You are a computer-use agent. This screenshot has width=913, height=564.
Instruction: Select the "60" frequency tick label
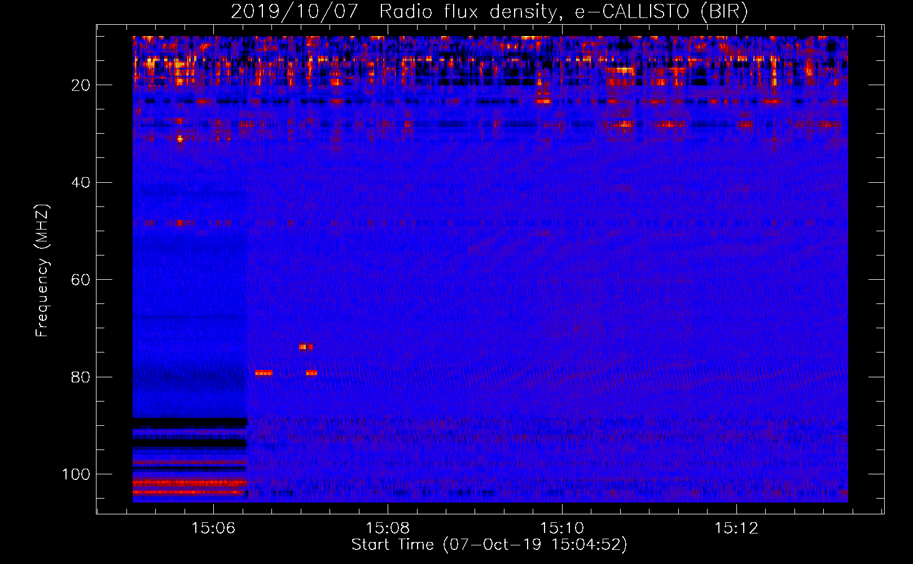coord(81,280)
